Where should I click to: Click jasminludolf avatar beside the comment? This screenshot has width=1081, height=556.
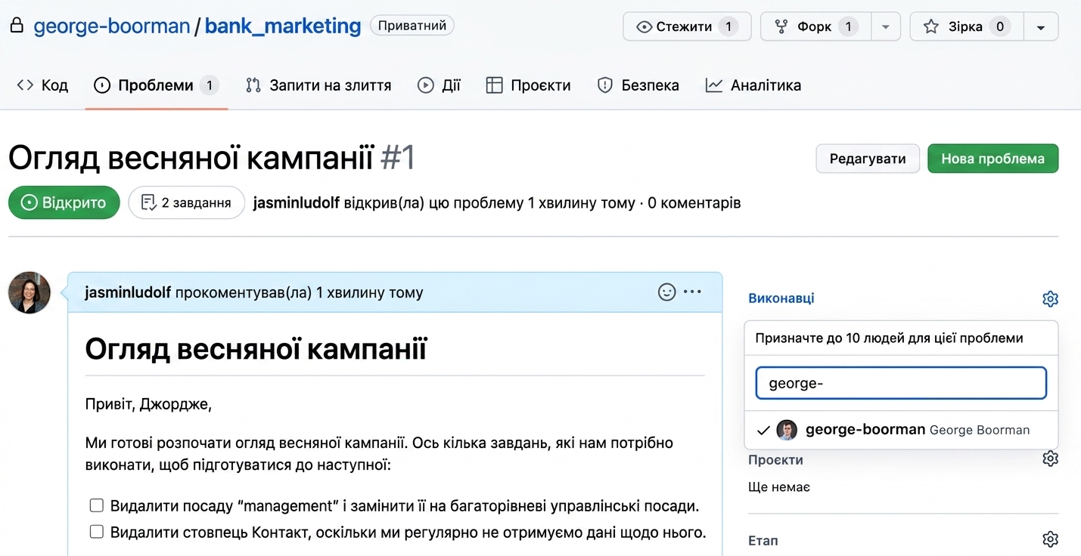pyautogui.click(x=30, y=292)
